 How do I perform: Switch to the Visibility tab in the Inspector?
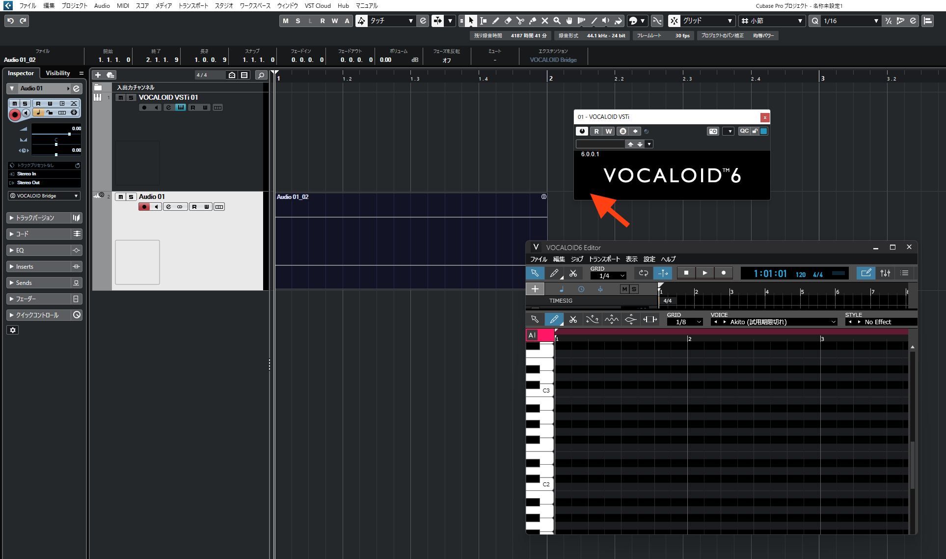(57, 73)
